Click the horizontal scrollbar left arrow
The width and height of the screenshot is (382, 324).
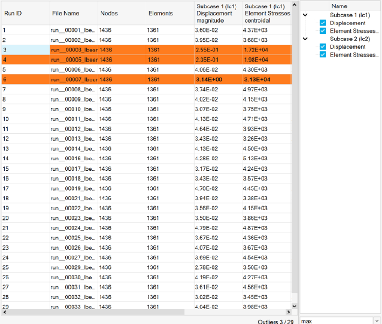pyautogui.click(x=5, y=312)
